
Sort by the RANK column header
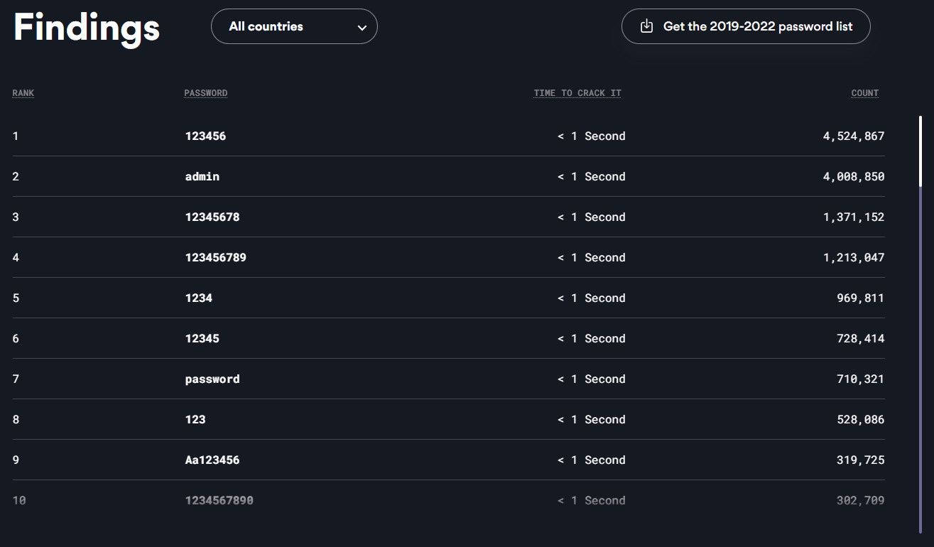coord(23,93)
